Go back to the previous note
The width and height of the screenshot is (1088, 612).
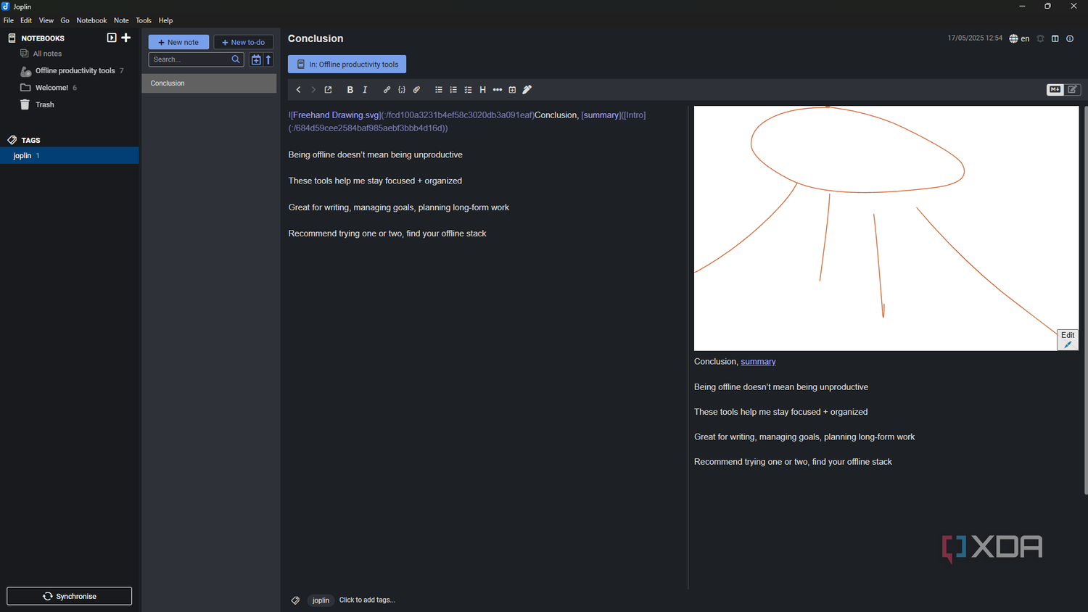click(298, 90)
